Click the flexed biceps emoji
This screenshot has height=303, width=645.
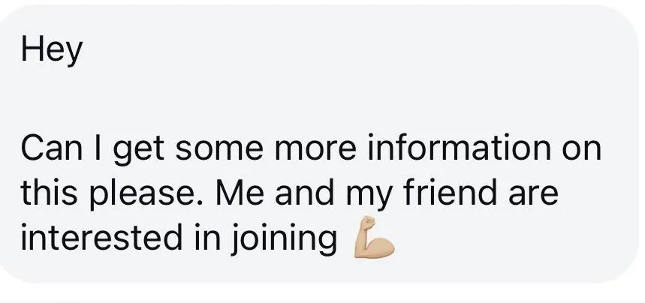(374, 238)
